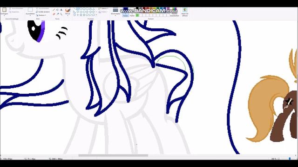Select the Left arrow shape
The height and width of the screenshot is (167, 298).
tap(90, 12)
